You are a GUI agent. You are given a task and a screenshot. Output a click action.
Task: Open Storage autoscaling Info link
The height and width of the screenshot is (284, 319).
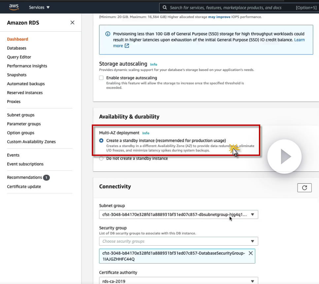click(154, 64)
